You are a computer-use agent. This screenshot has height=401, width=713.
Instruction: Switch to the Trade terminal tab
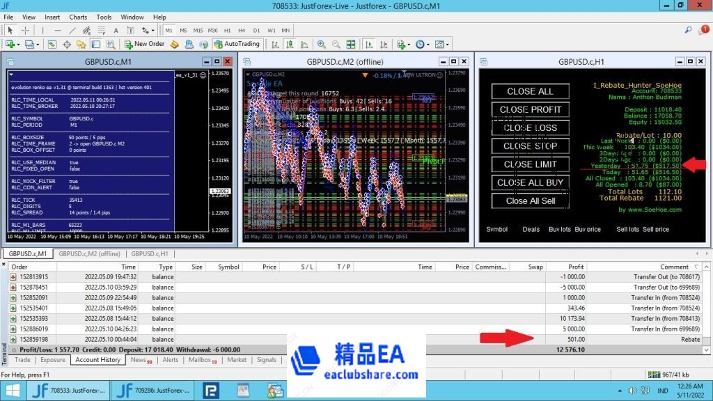click(22, 360)
